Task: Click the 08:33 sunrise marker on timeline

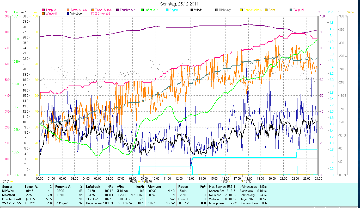Action: pos(134,181)
